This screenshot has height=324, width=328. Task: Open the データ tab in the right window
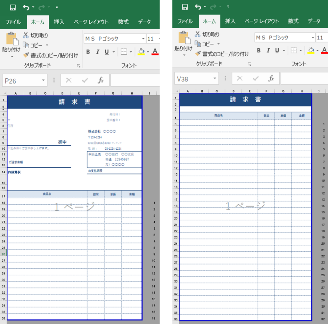[314, 21]
